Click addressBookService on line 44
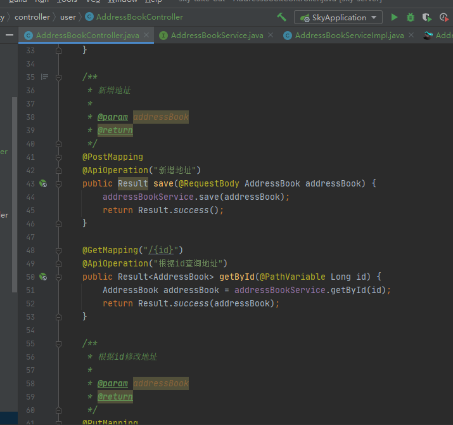This screenshot has height=425, width=453. 148,197
